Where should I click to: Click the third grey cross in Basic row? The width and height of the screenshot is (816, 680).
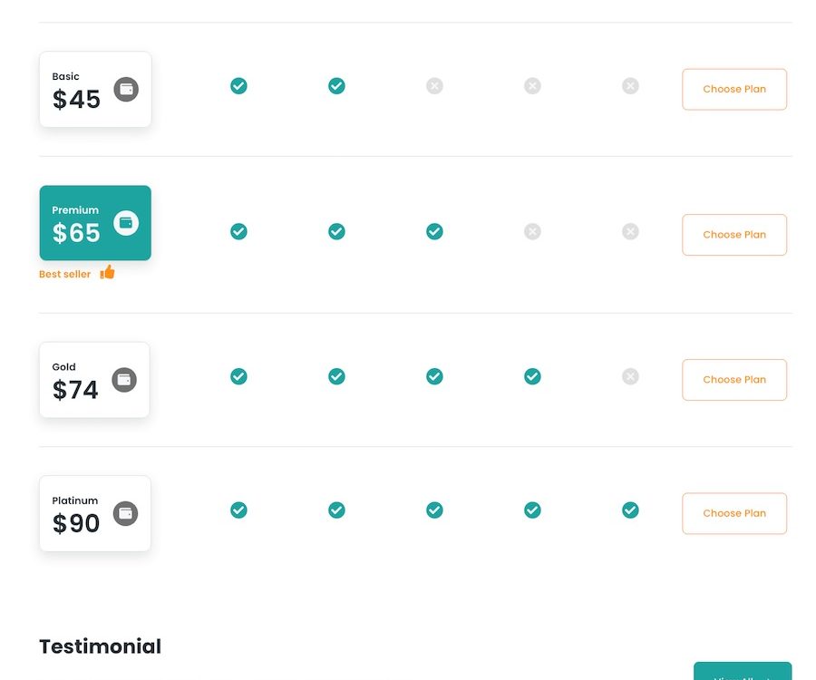[x=630, y=86]
